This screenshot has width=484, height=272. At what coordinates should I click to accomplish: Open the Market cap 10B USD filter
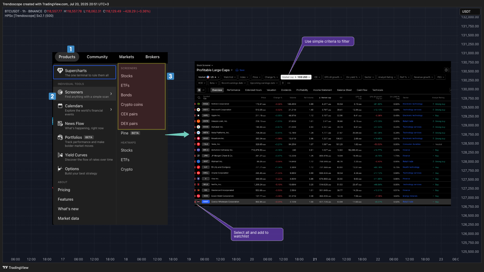coord(296,77)
